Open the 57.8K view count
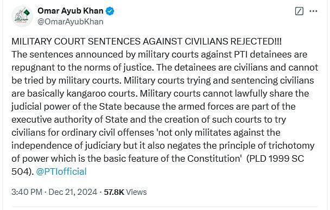330x210 pixels. pos(114,192)
